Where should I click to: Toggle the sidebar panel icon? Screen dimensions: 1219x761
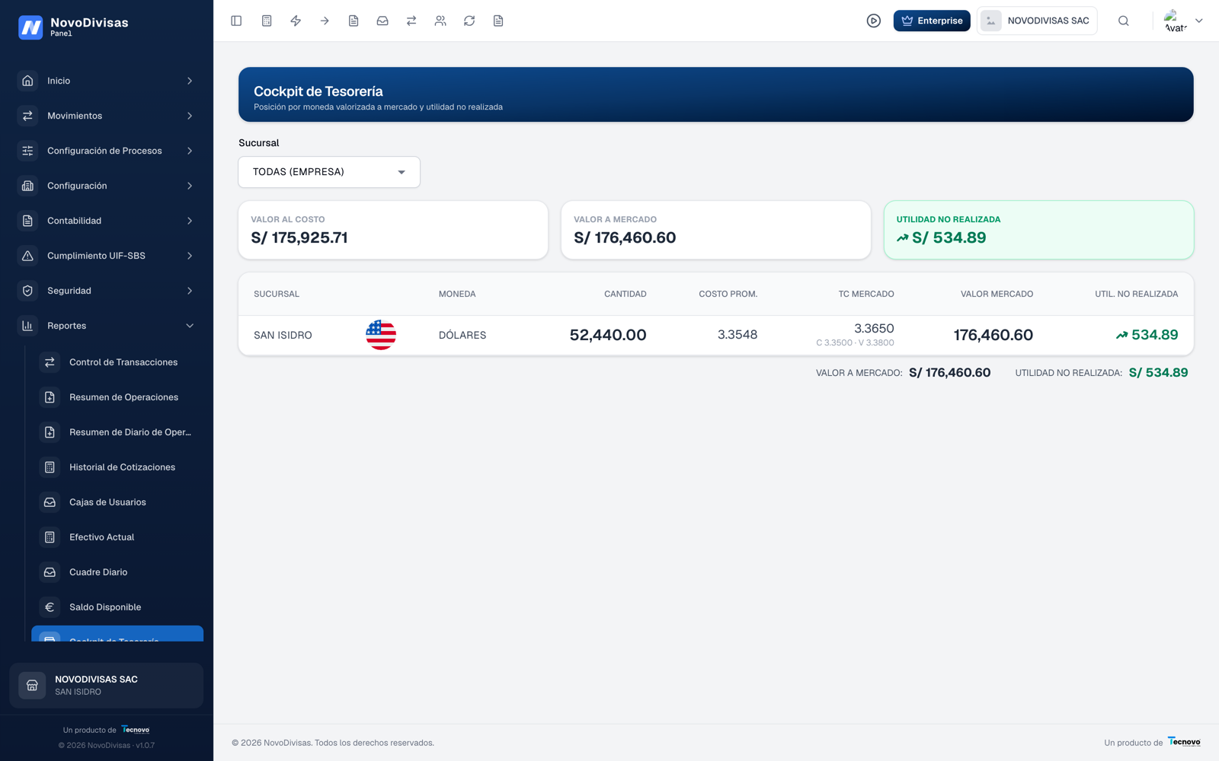pos(236,21)
